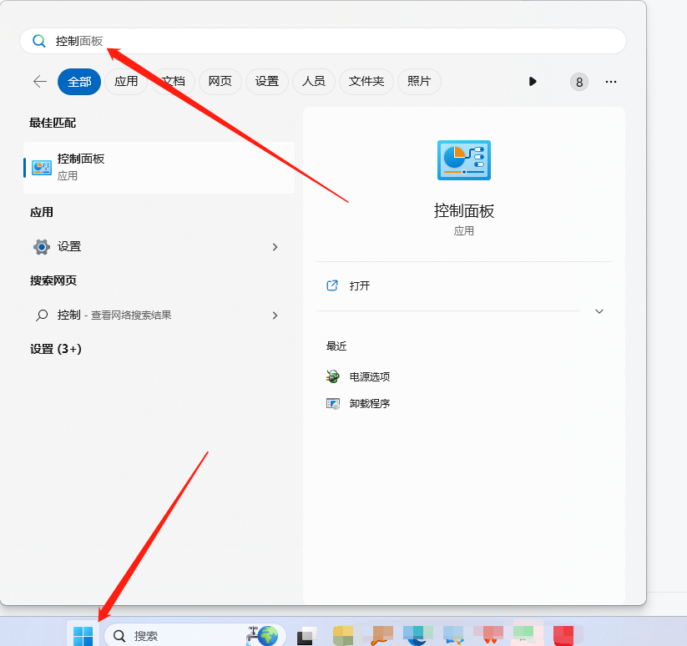The width and height of the screenshot is (687, 646).
Task: Click the 卸载程序 programs icon
Action: tap(333, 404)
